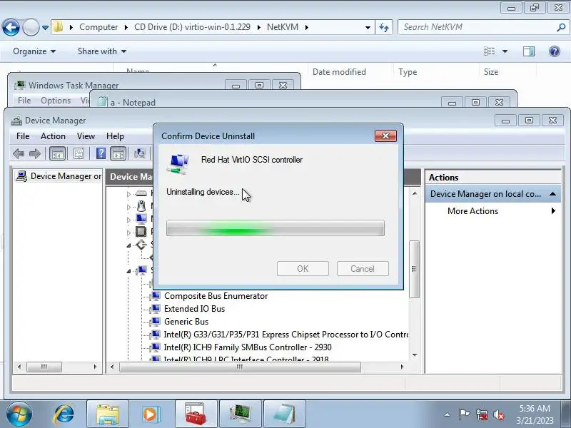Click the CD Drive (D:) virtio-win breadcrumb
Viewport: 571px width, 428px height.
coord(192,27)
